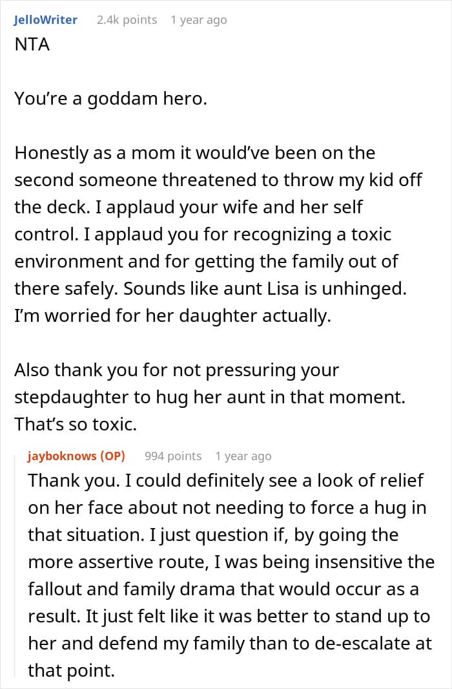Click the line starting "Also thank you"
The height and width of the screenshot is (689, 452).
click(x=176, y=370)
